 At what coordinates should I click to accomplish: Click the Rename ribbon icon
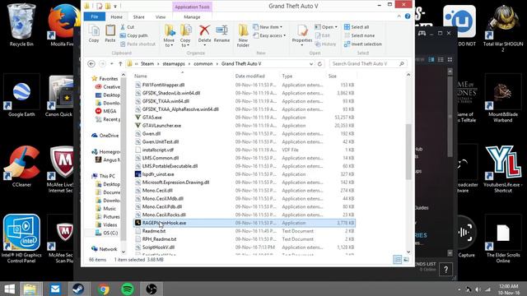[x=222, y=34]
